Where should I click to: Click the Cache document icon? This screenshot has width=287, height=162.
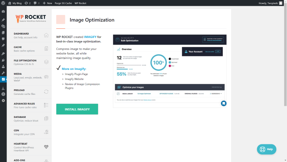46,48
